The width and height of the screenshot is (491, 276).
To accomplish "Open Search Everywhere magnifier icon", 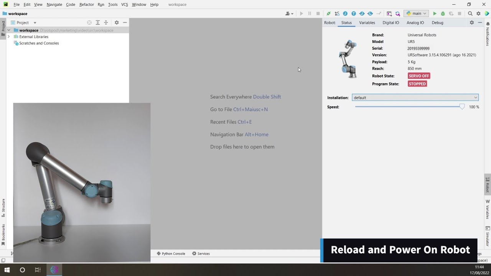I will pyautogui.click(x=470, y=13).
